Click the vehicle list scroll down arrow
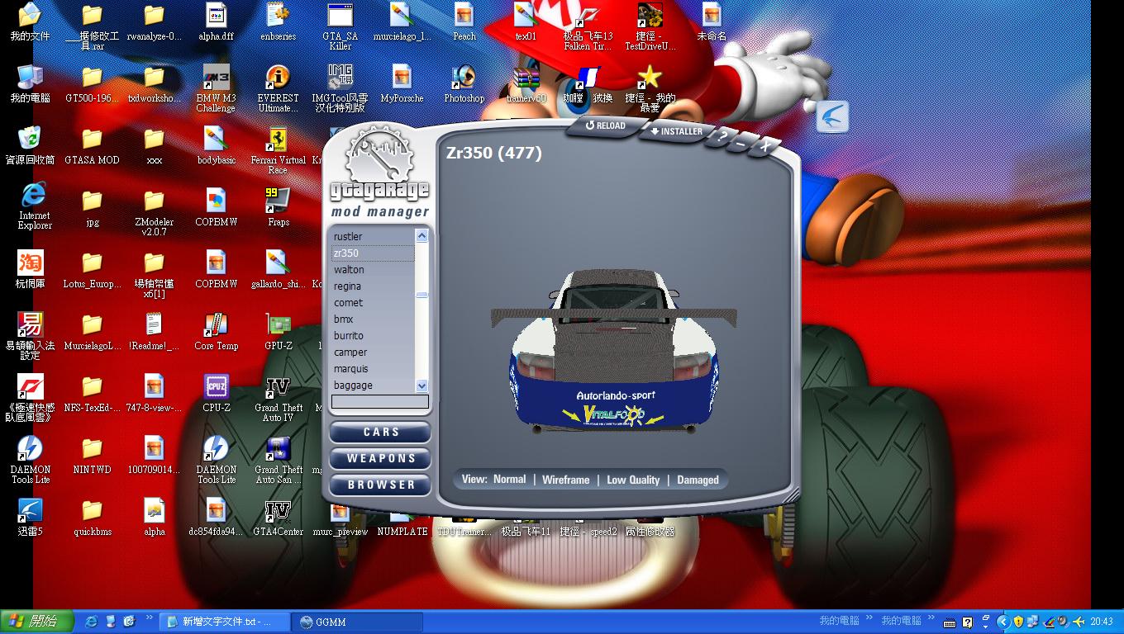The image size is (1124, 634). [x=421, y=386]
